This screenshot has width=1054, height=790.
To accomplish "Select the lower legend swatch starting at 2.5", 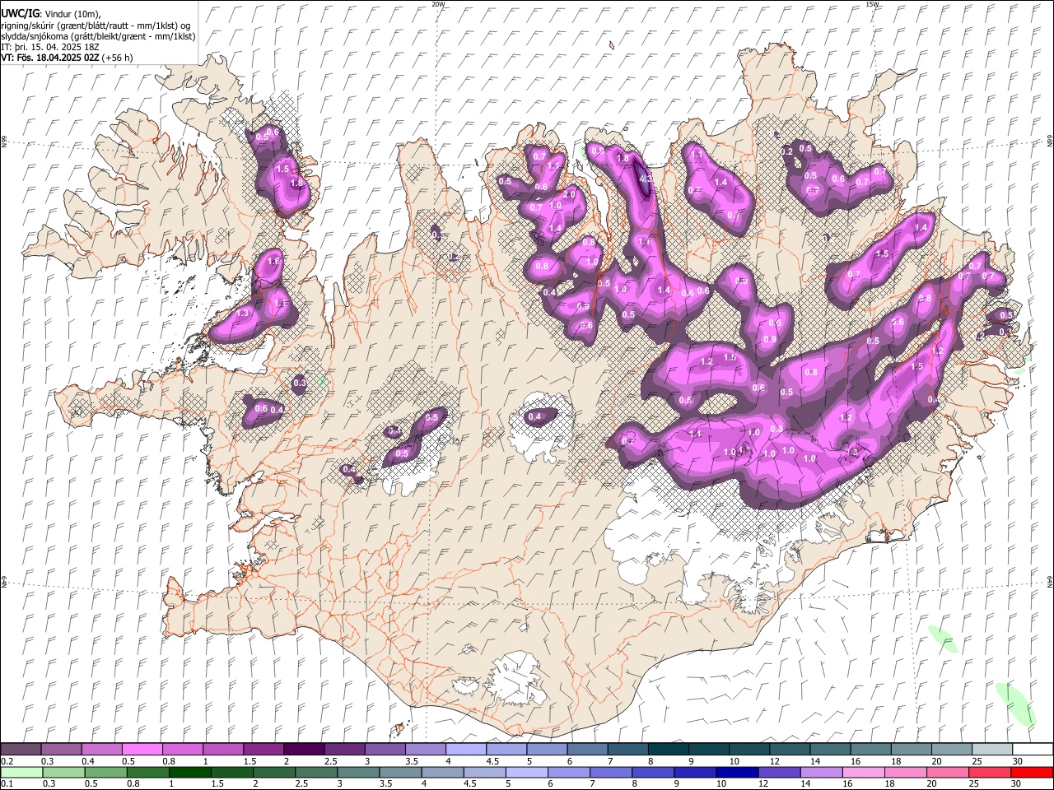I will (x=317, y=772).
